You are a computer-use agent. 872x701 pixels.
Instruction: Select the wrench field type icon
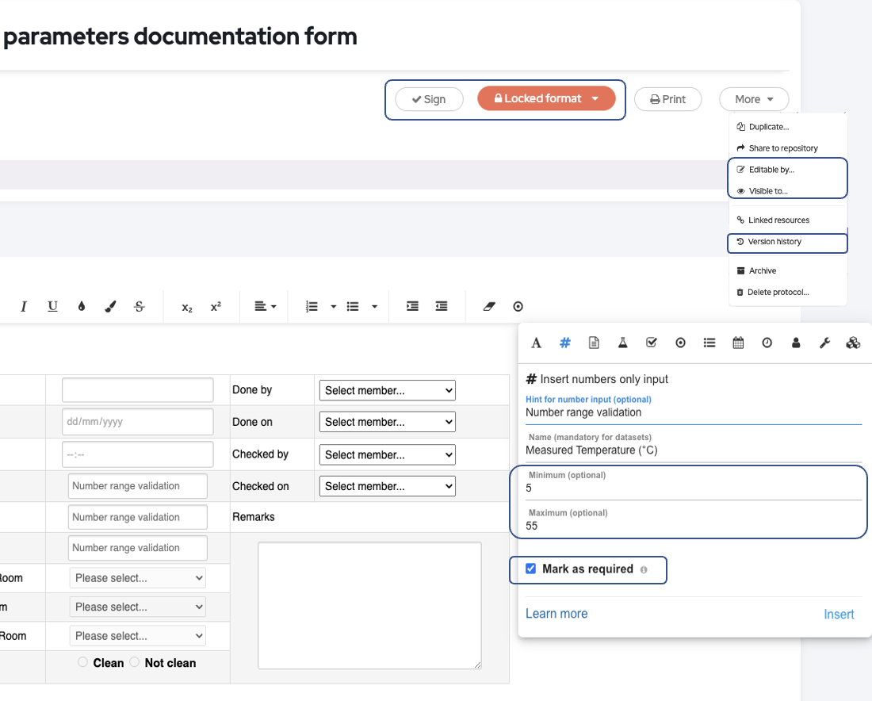tap(824, 343)
